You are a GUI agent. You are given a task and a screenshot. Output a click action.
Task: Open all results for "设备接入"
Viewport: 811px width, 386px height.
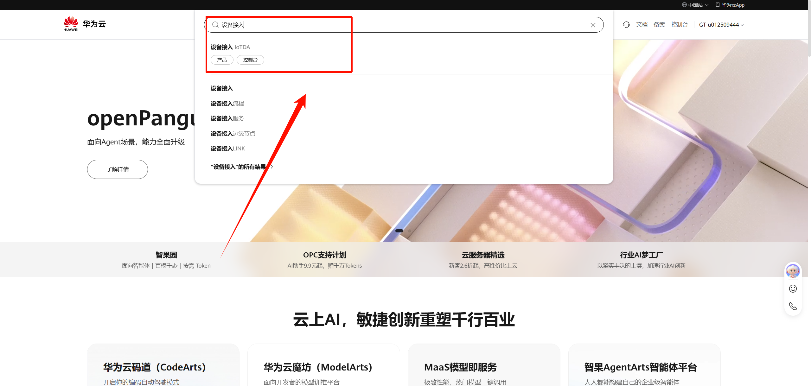coord(242,167)
